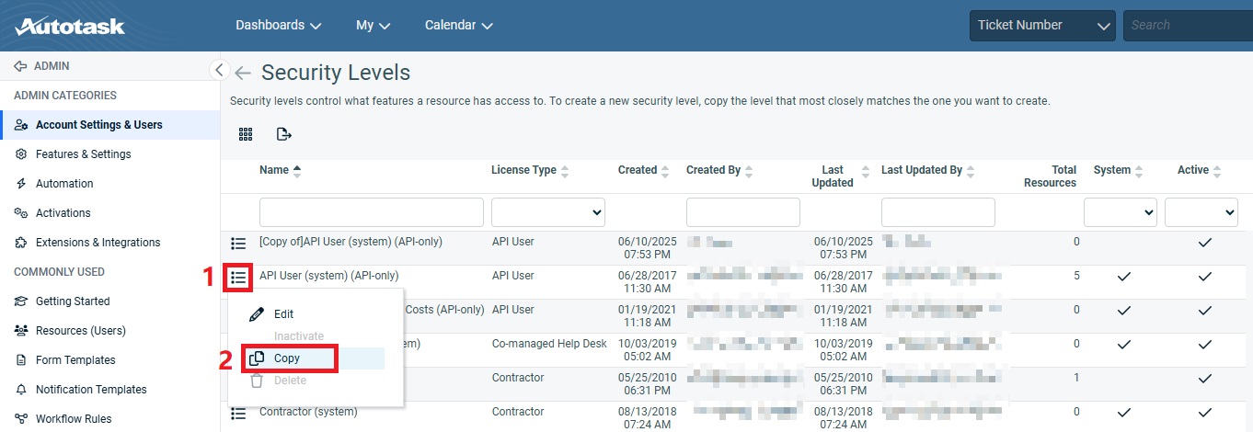1253x432 pixels.
Task: Choose Edit in the context menu
Action: [283, 314]
